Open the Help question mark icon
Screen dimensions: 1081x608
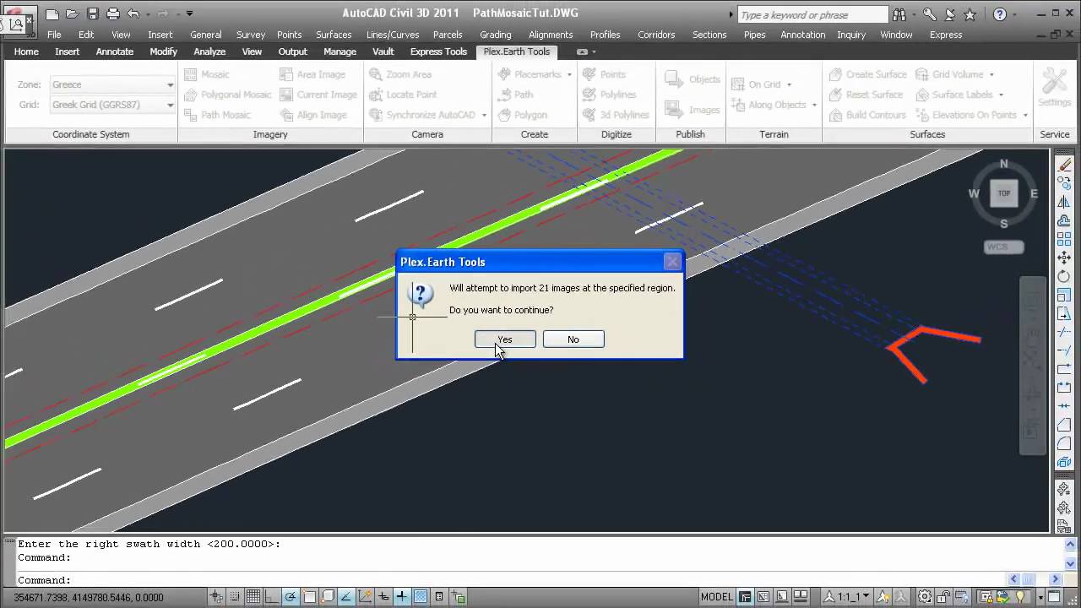coord(1000,14)
